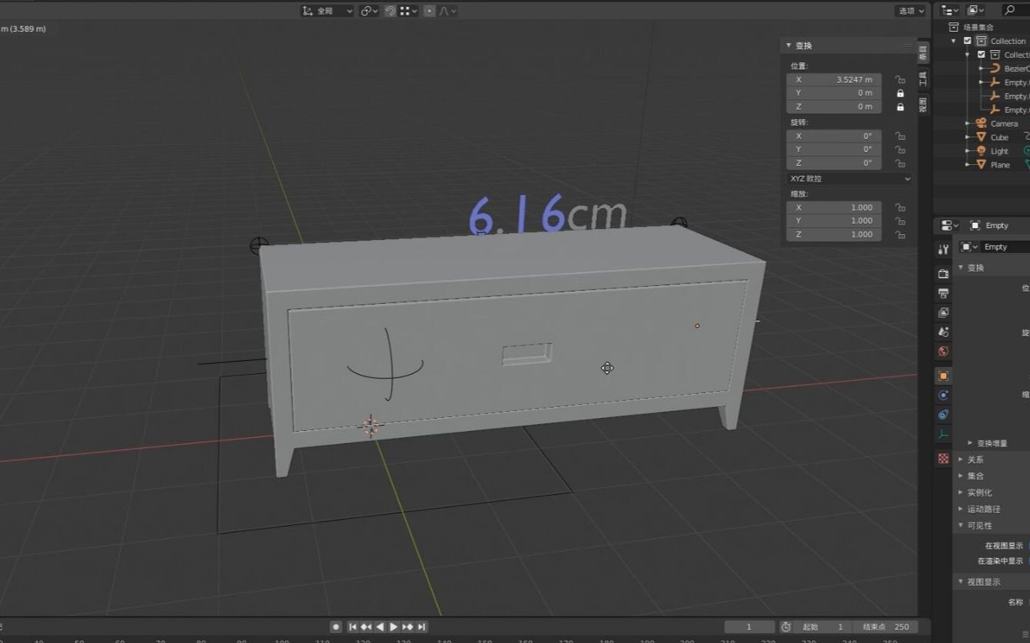This screenshot has width=1030, height=643.
Task: Open the view layer properties tab
Action: [943, 312]
